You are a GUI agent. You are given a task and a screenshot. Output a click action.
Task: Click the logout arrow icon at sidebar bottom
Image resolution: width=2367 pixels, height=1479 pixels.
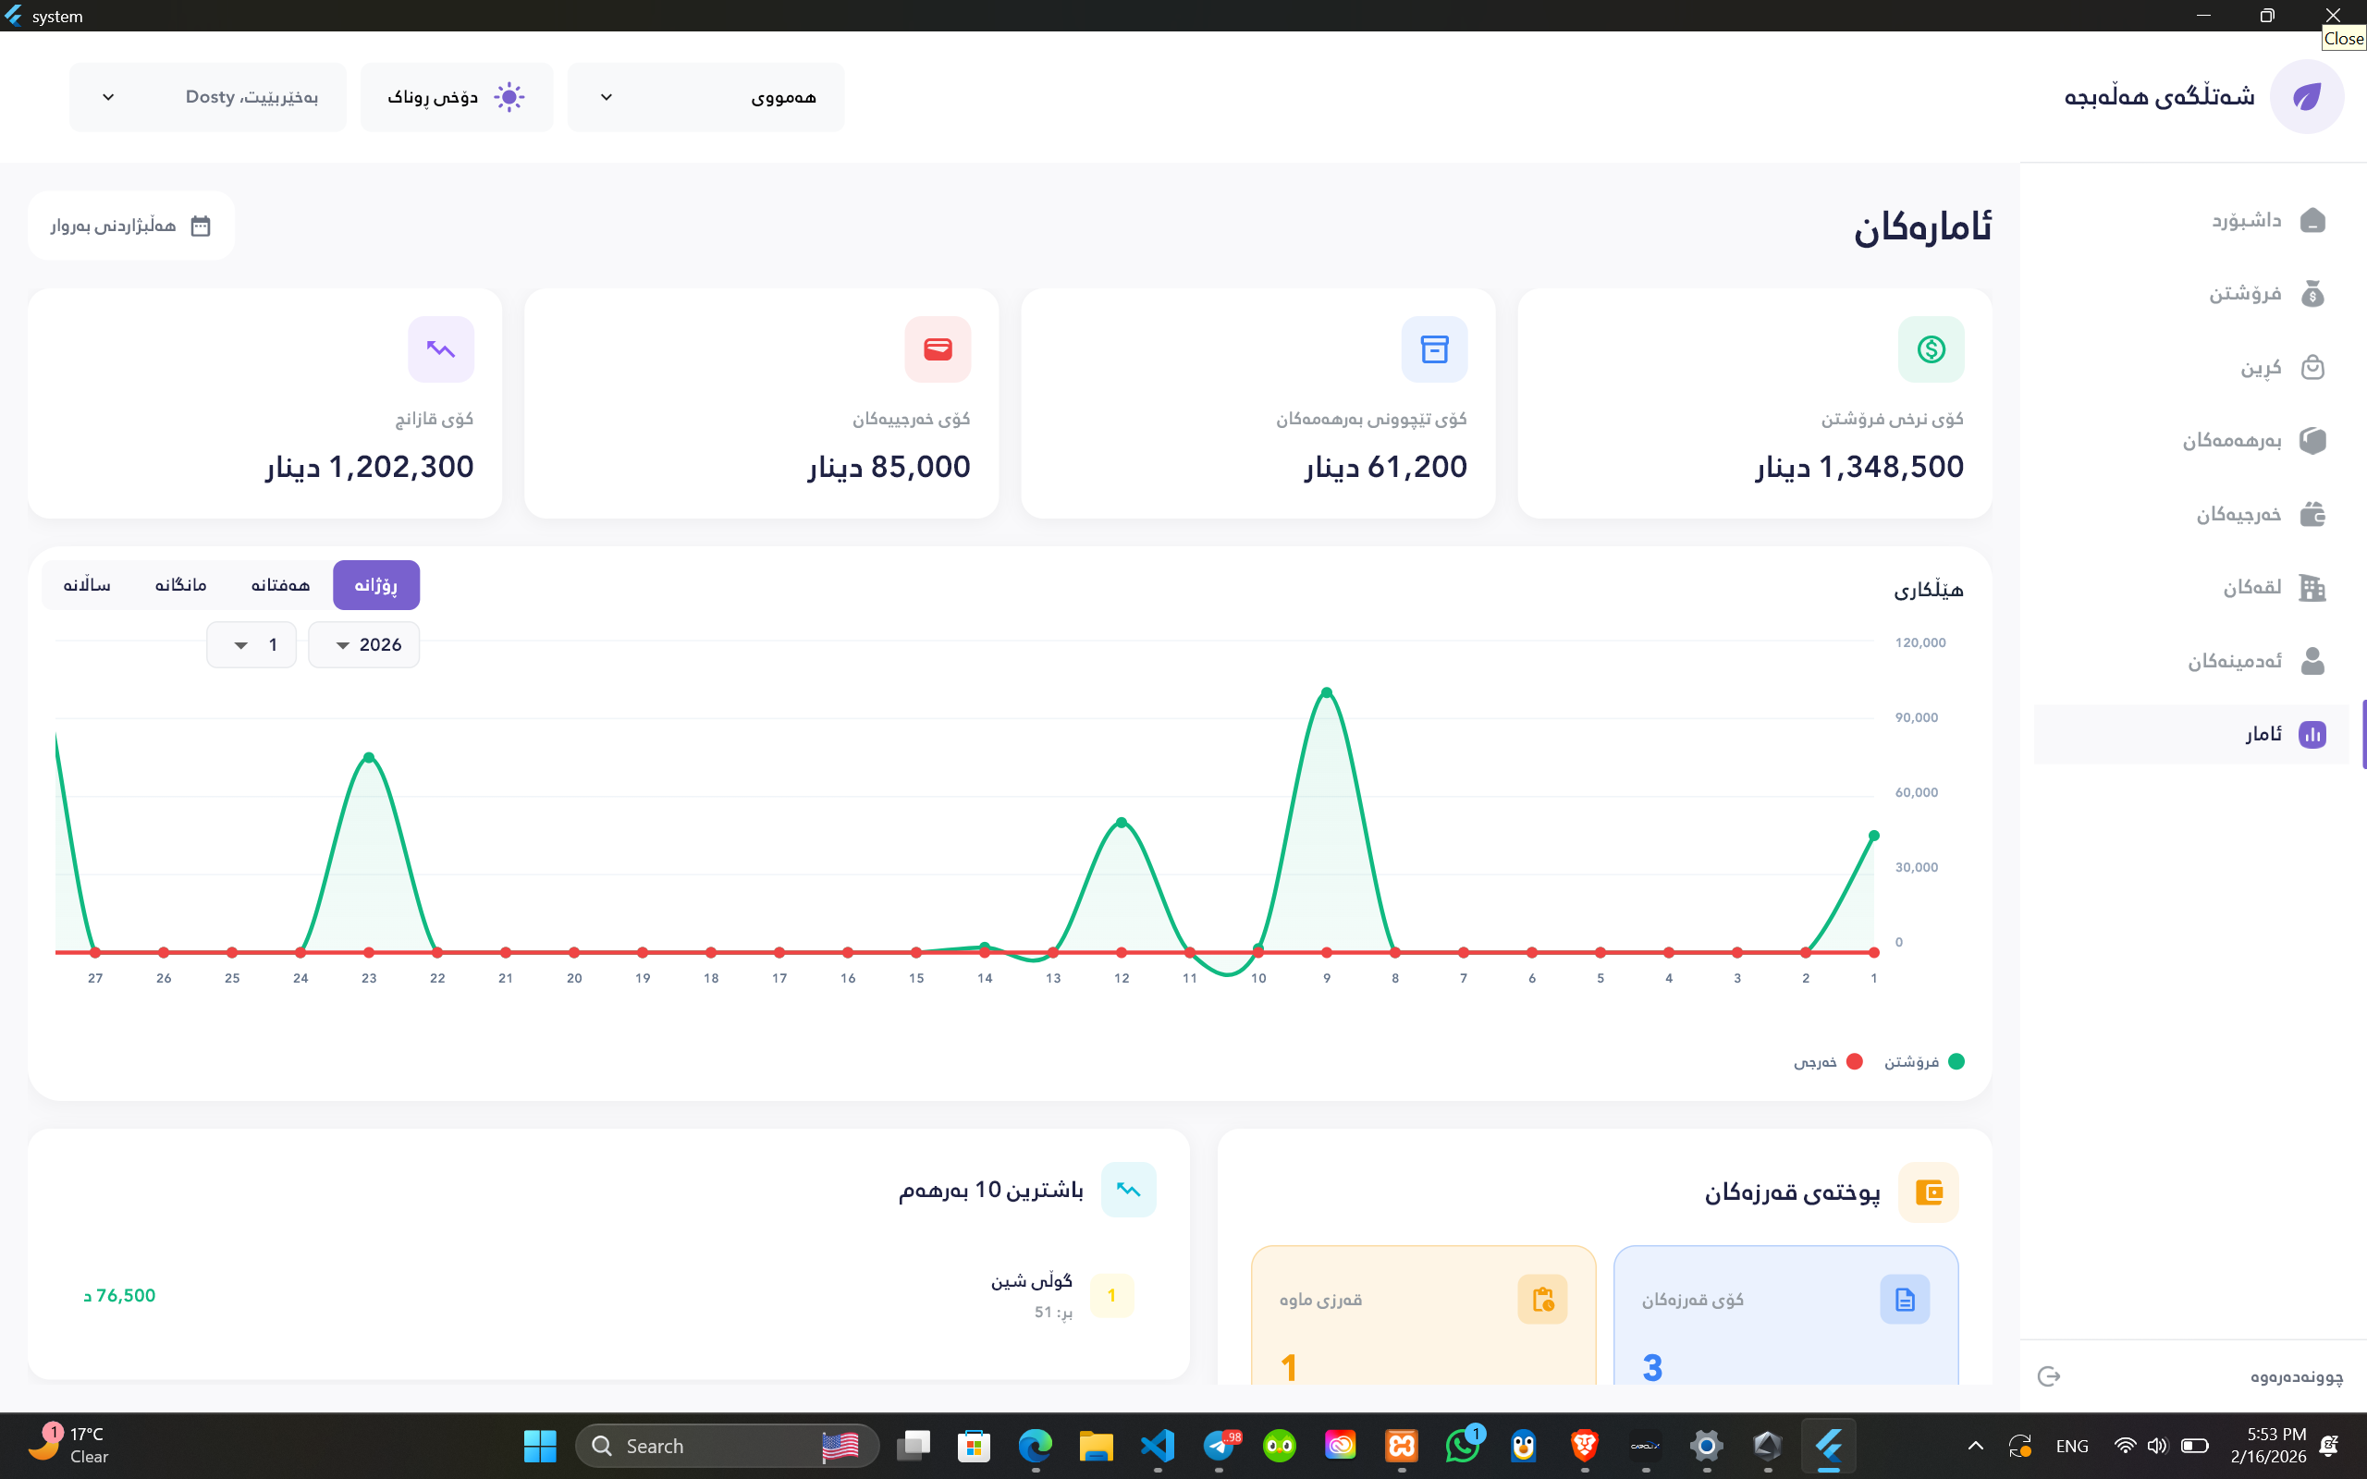coord(2049,1376)
